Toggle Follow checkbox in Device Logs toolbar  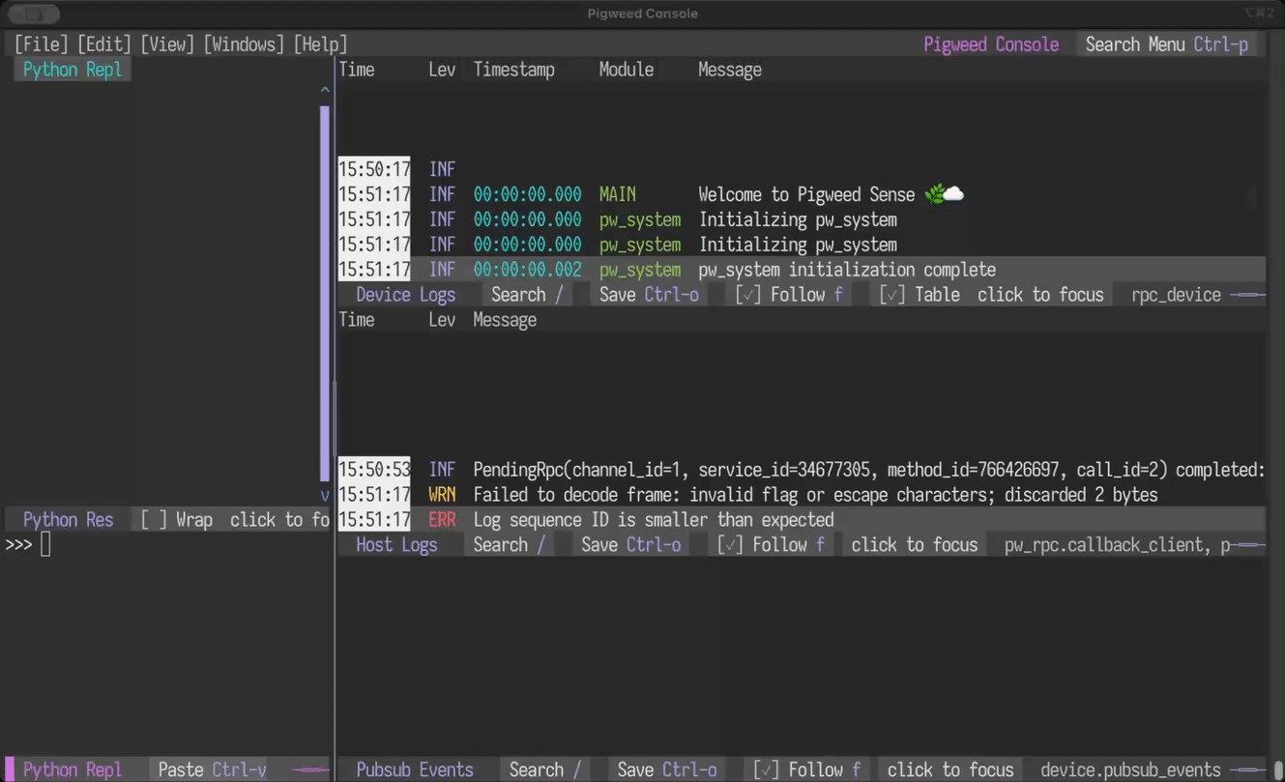pos(789,295)
